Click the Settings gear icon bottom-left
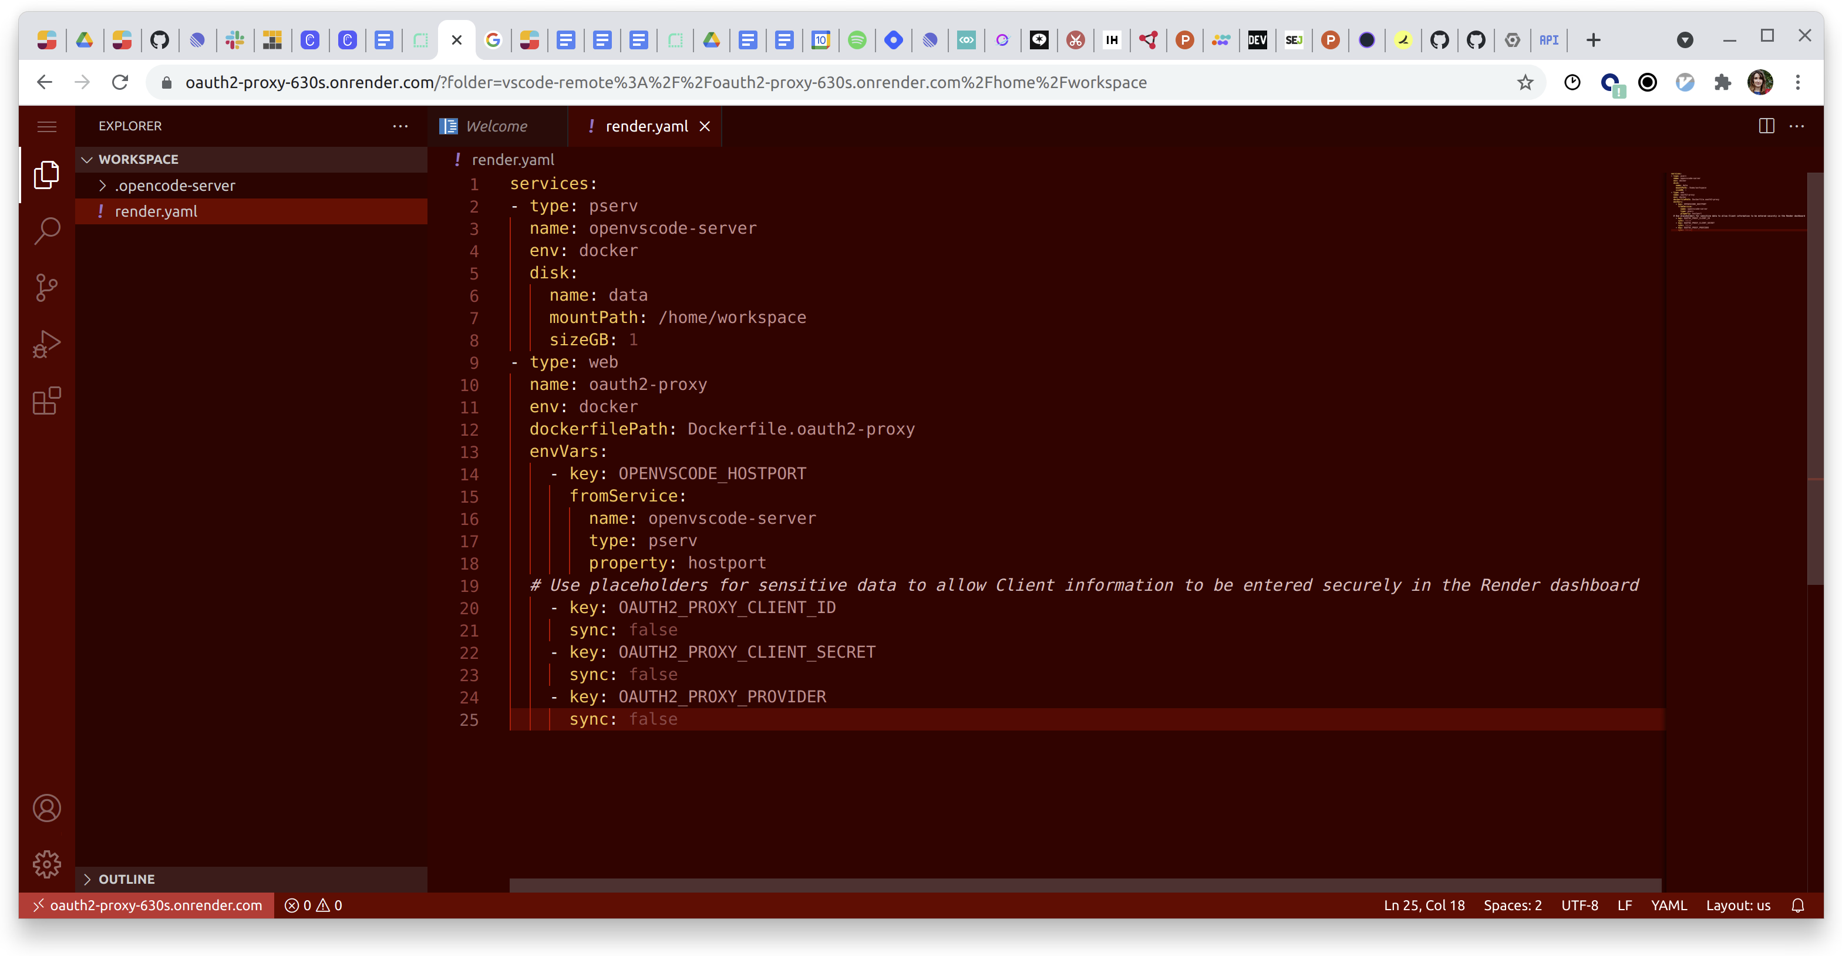Viewport: 1842px width, 956px height. tap(46, 863)
